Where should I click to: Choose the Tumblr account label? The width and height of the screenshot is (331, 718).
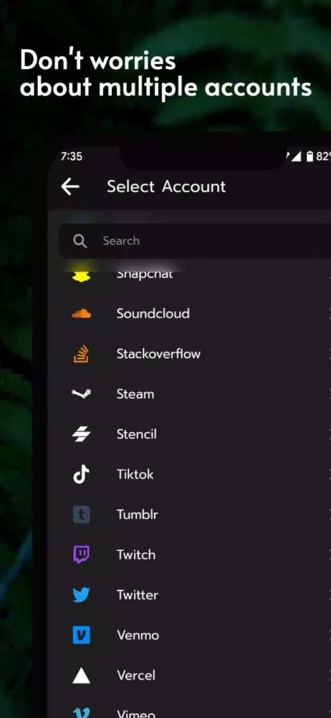pyautogui.click(x=138, y=514)
